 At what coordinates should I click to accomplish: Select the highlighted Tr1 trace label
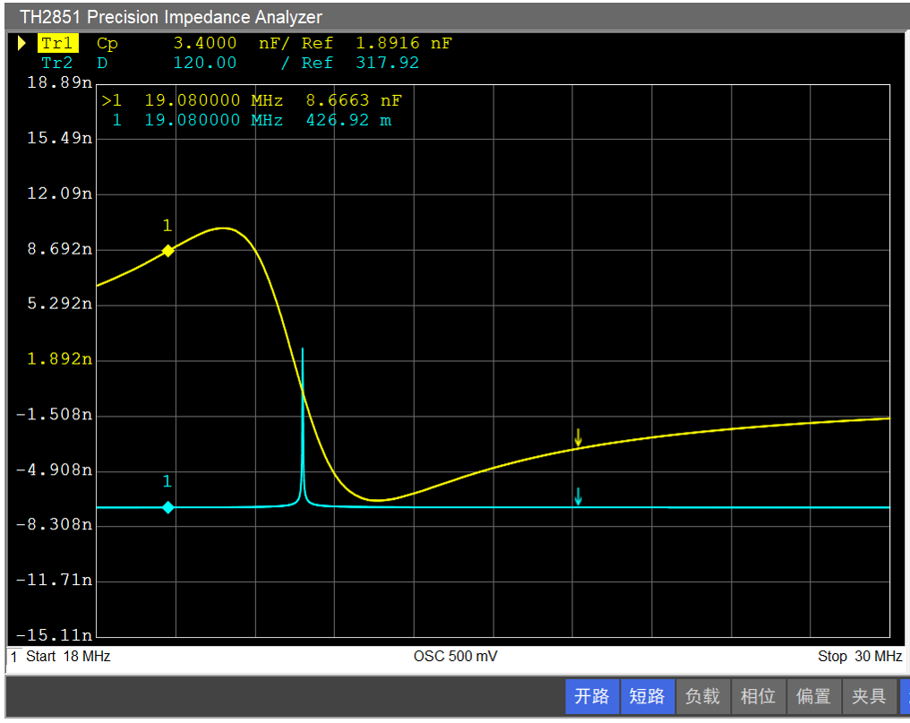coord(58,43)
